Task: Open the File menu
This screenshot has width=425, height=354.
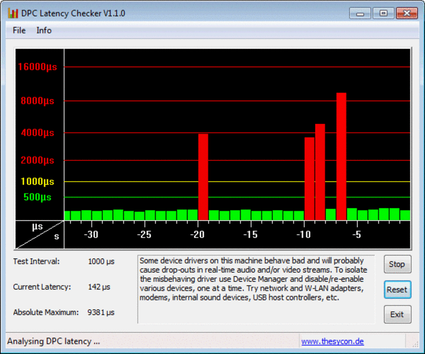Action: click(19, 30)
